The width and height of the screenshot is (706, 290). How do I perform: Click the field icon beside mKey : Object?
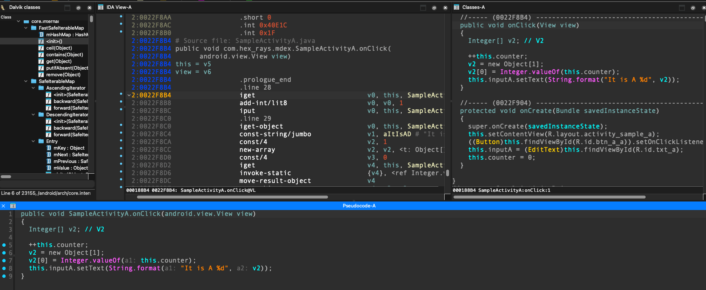tap(48, 148)
